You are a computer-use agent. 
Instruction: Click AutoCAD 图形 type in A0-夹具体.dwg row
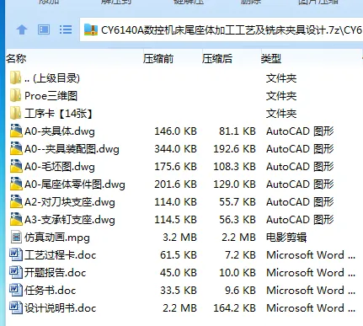(300, 131)
